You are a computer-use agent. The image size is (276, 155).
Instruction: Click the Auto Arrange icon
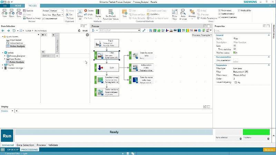click(183, 12)
